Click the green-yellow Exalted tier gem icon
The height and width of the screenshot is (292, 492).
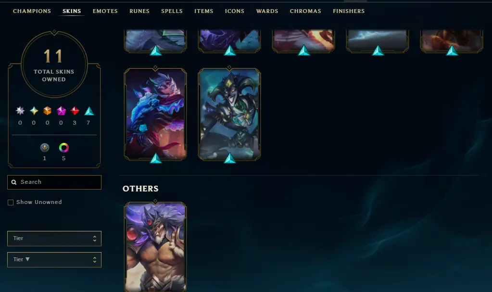click(34, 111)
